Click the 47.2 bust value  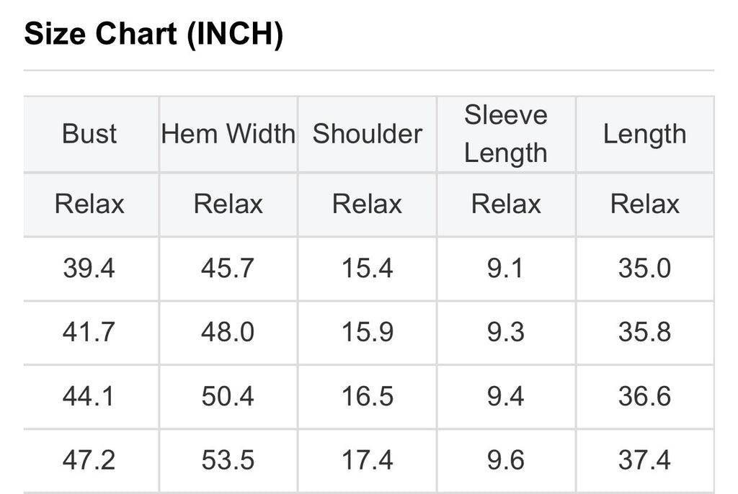click(89, 460)
